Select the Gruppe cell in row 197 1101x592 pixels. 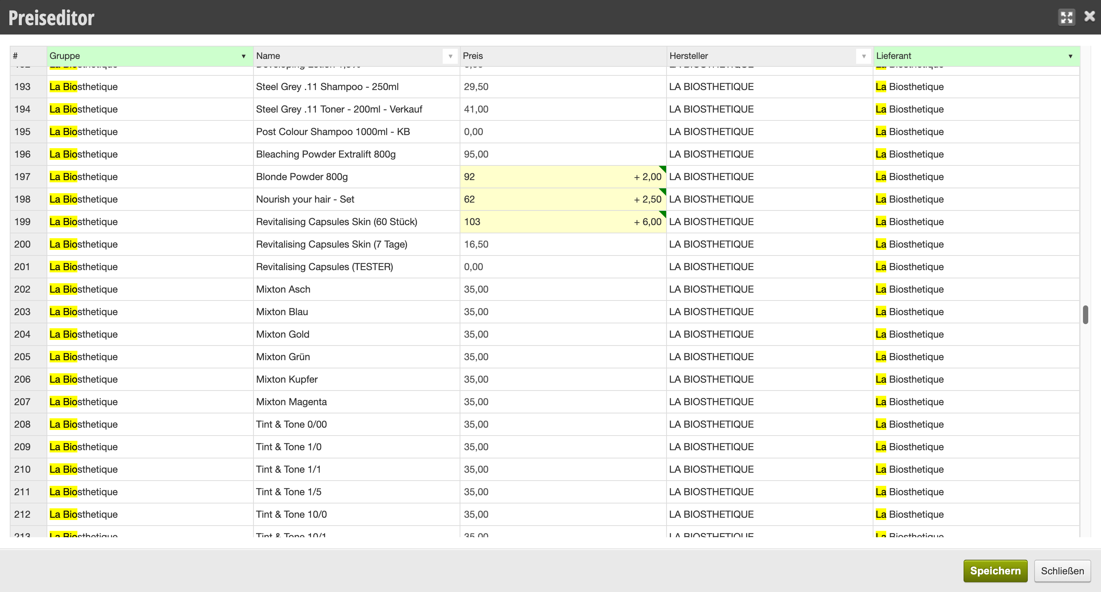(x=150, y=177)
